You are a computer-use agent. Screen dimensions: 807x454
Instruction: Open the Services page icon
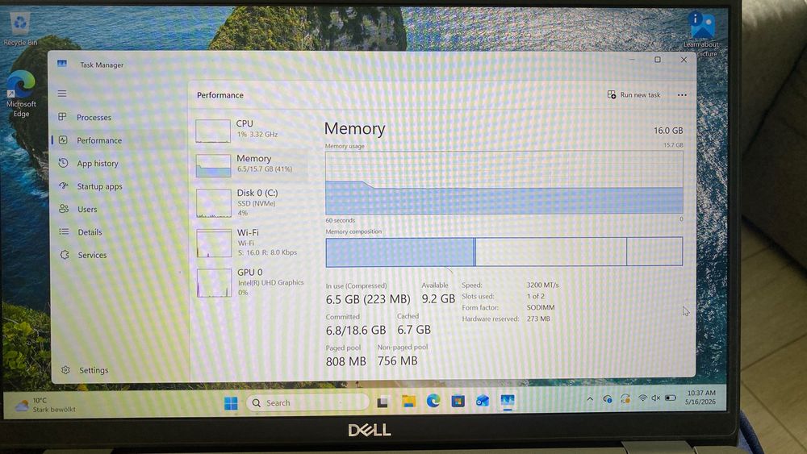pos(65,255)
